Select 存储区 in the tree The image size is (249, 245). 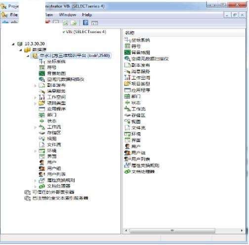(54, 133)
